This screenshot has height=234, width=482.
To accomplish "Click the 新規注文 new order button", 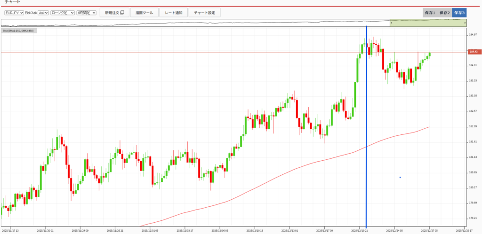I will click(x=114, y=13).
